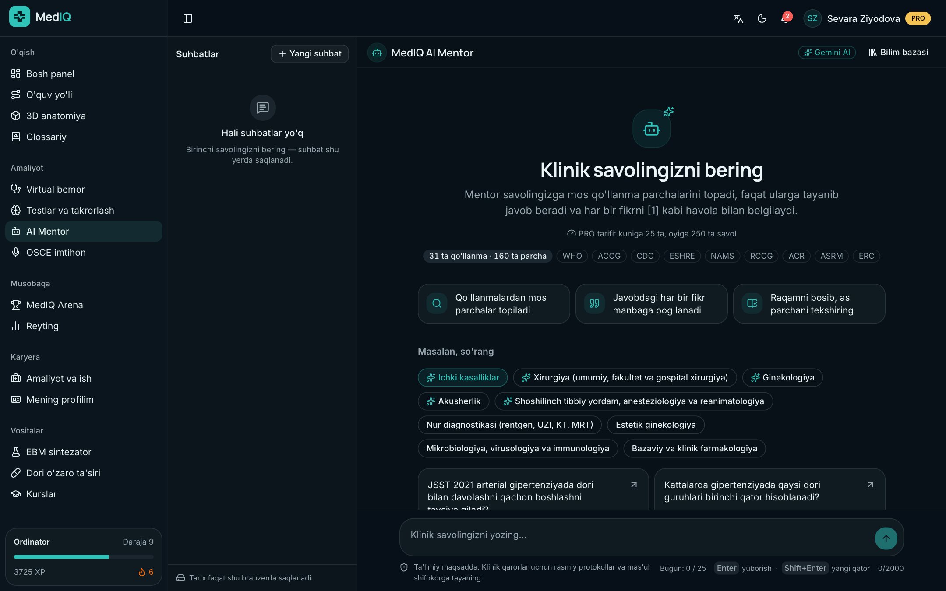The height and width of the screenshot is (591, 946).
Task: Click the PRO badge
Action: coord(918,18)
